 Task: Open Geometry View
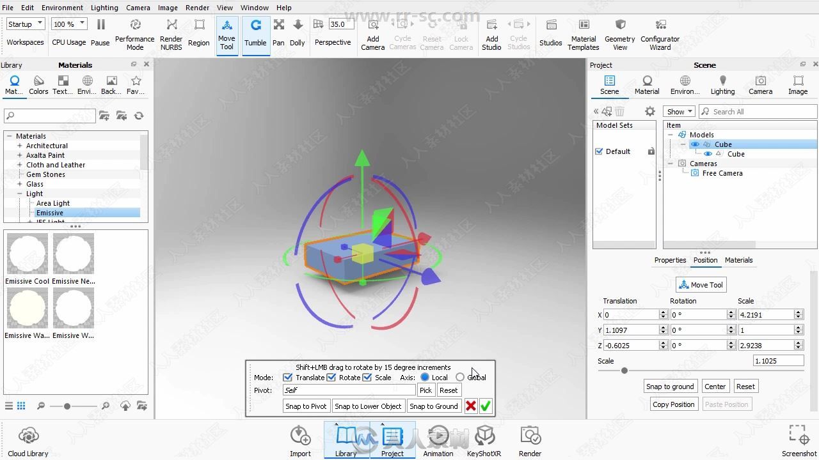[x=620, y=34]
